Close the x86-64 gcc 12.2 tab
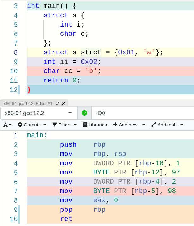Viewport: 194px width, 226px height. [64, 103]
